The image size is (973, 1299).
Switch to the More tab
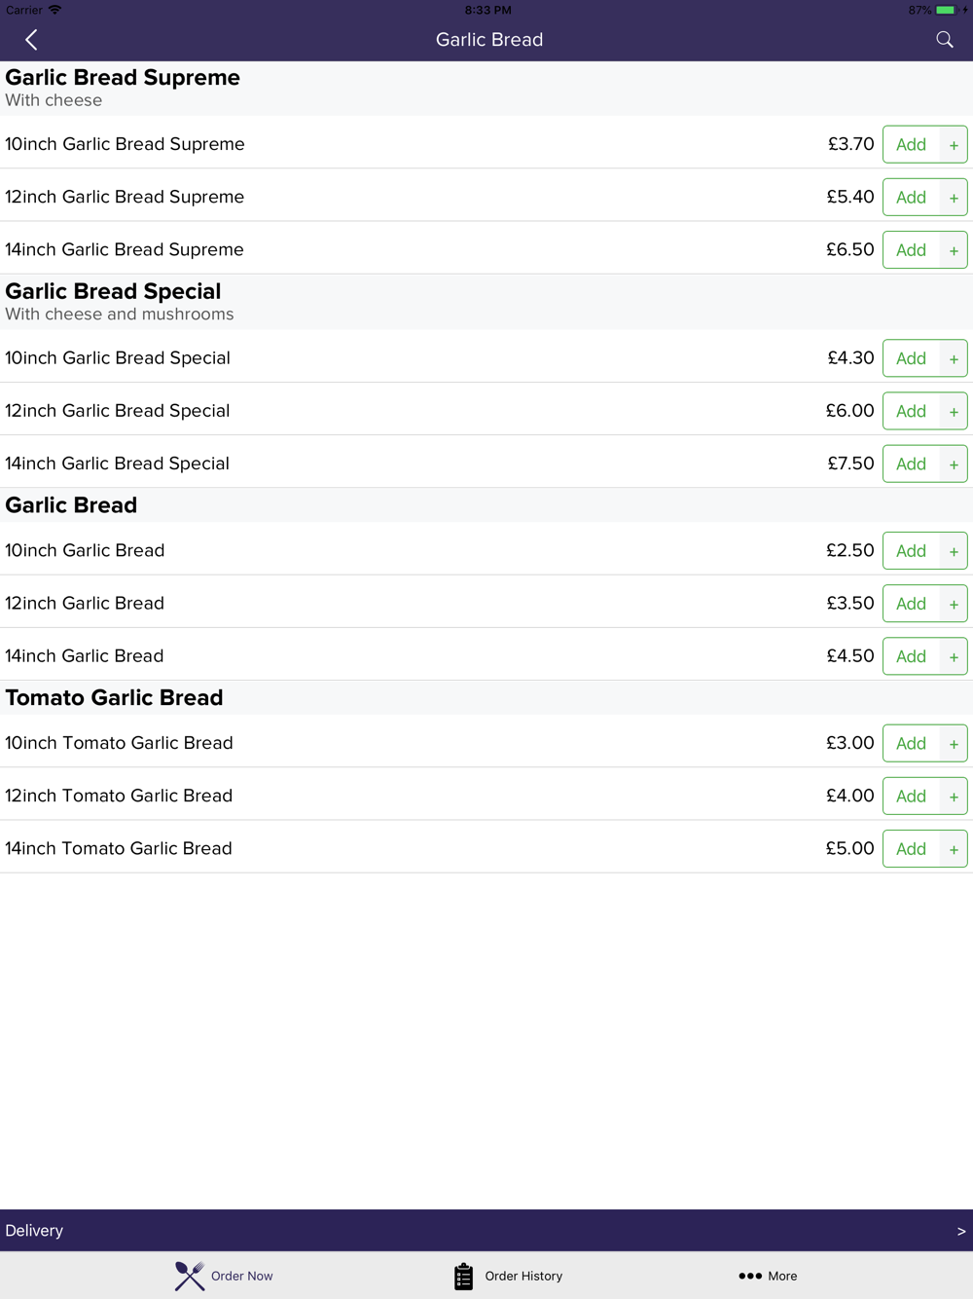(x=768, y=1276)
